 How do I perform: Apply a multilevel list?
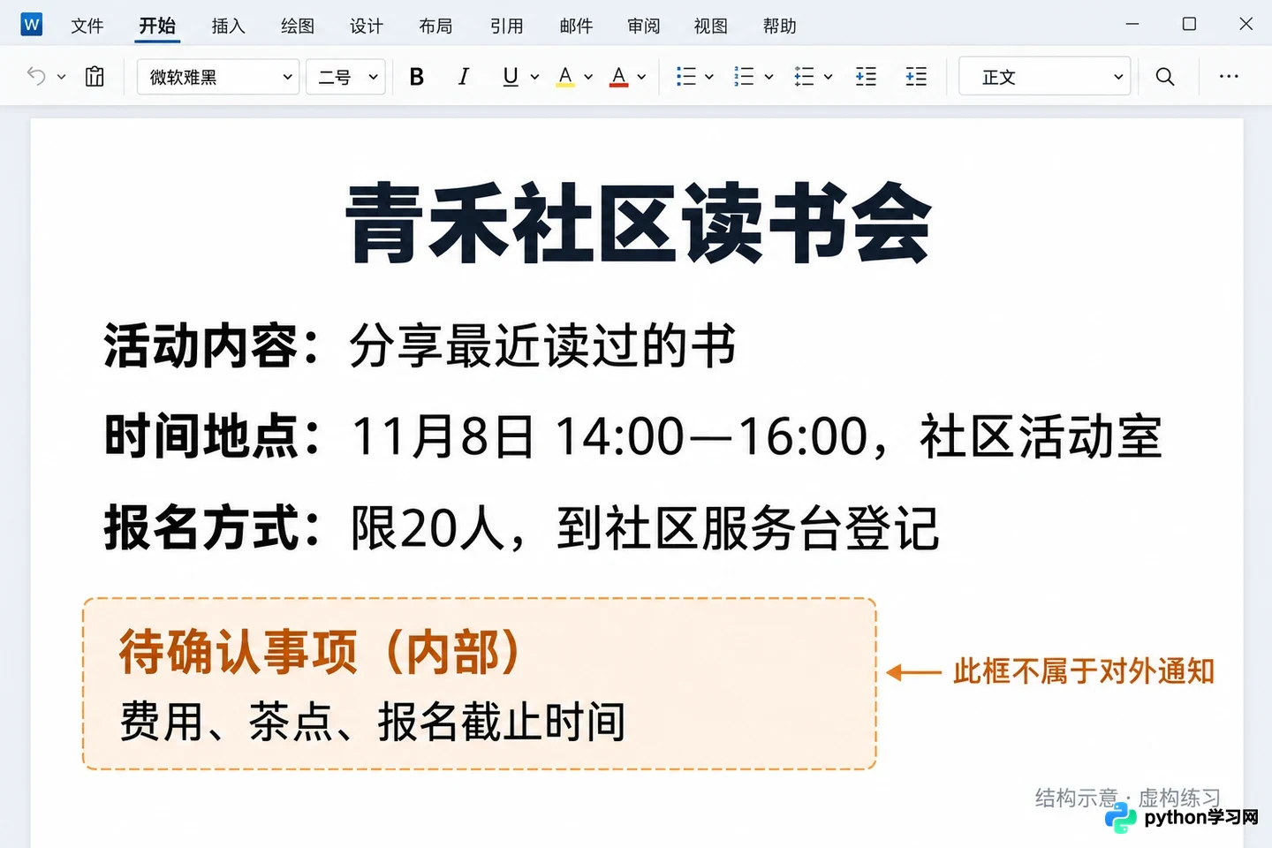point(804,77)
